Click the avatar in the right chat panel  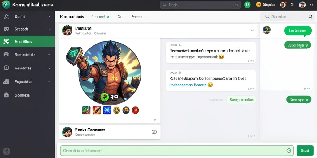click(x=267, y=30)
